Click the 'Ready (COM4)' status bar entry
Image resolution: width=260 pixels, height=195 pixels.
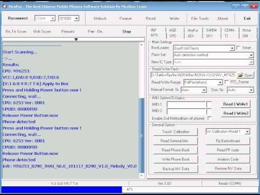tap(230, 184)
